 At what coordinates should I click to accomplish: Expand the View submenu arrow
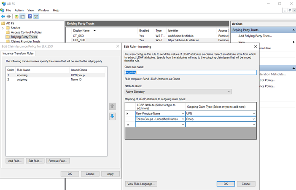click(294, 42)
